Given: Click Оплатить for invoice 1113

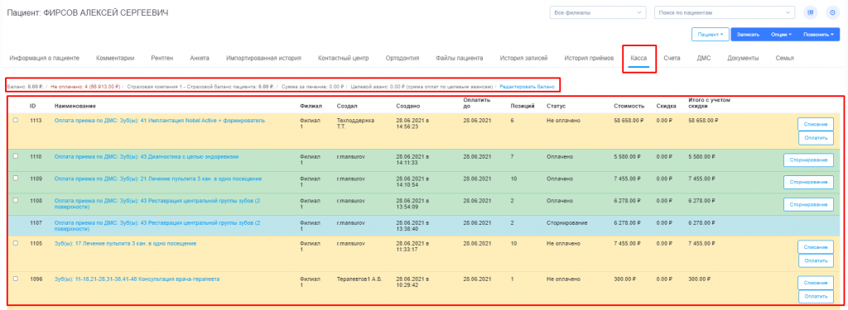Looking at the screenshot, I should tap(816, 138).
